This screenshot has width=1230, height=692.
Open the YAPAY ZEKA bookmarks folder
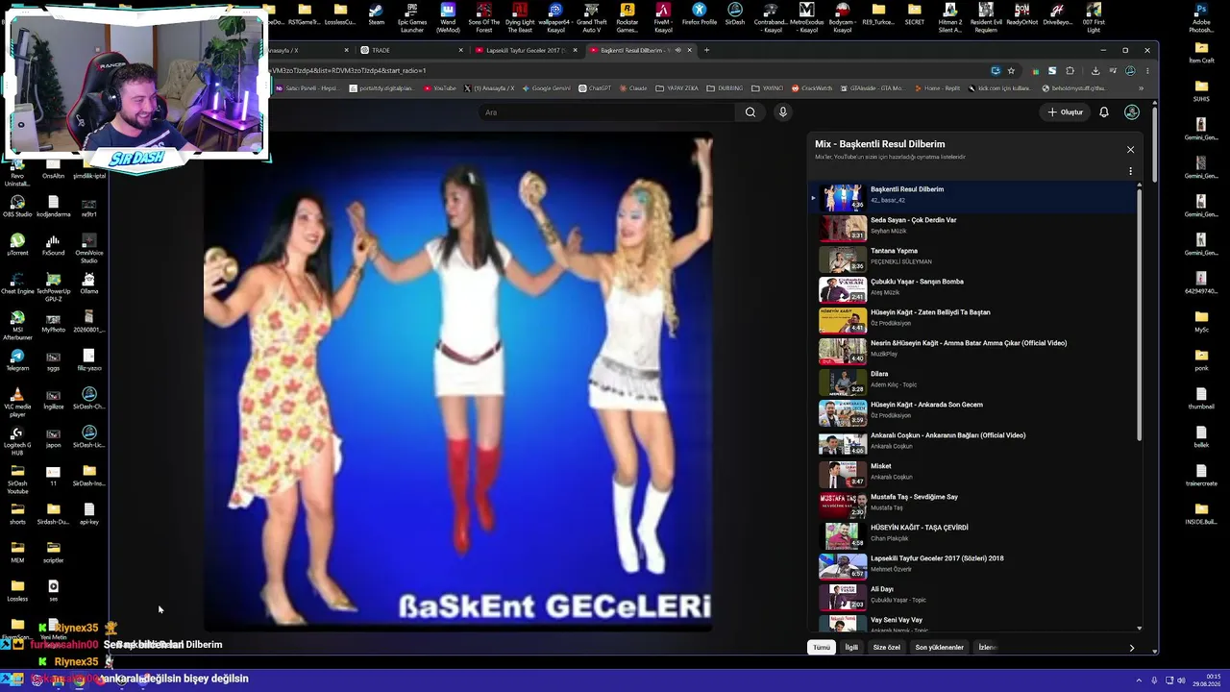pyautogui.click(x=677, y=88)
